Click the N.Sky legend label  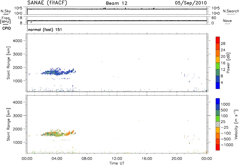(6, 11)
